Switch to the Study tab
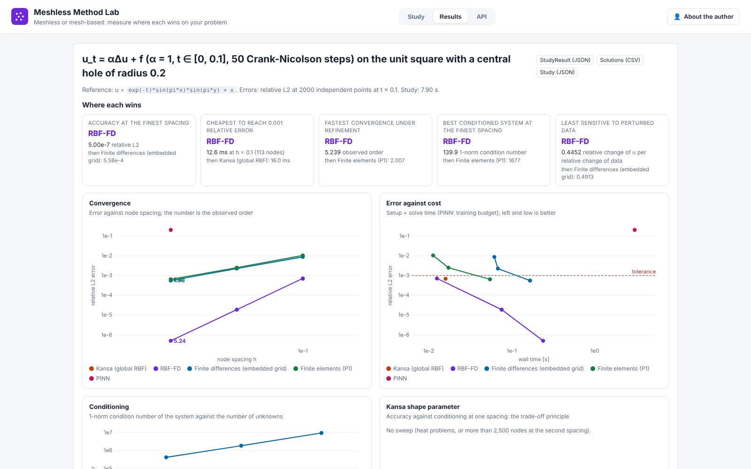The height and width of the screenshot is (469, 751). click(416, 17)
